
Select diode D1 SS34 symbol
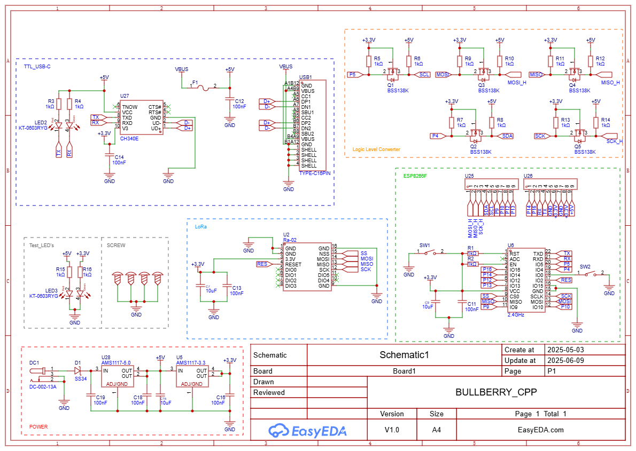(x=77, y=370)
